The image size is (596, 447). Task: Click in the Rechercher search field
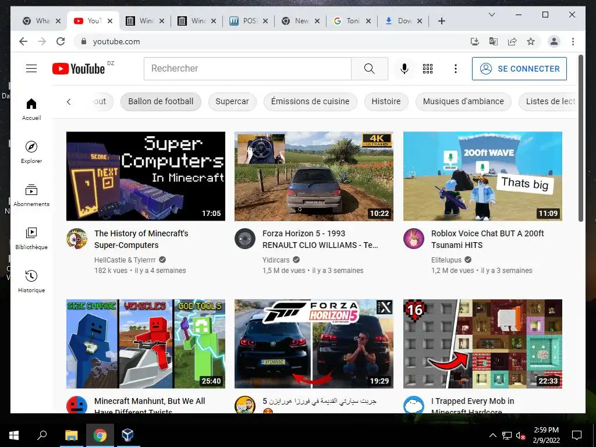coord(247,69)
